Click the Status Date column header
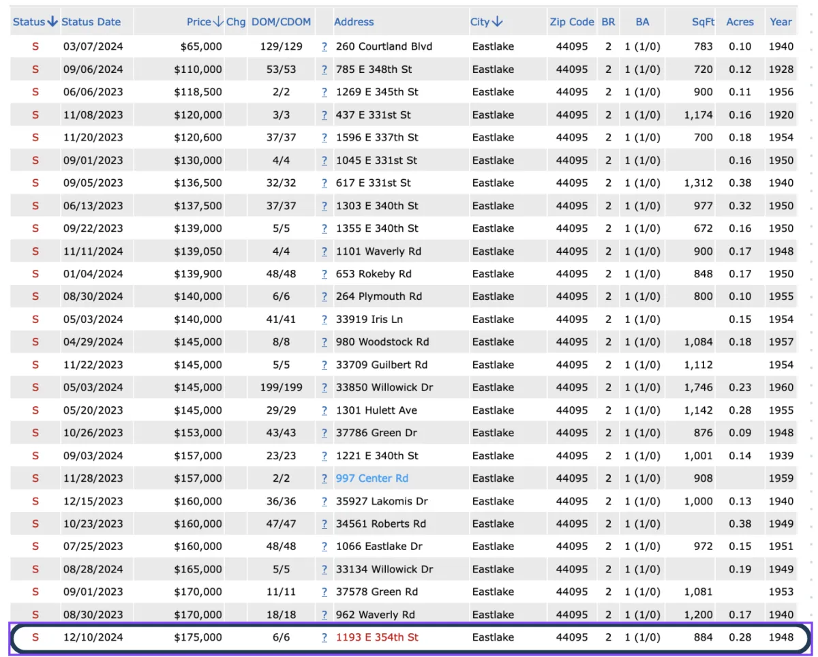Screen dimensions: 818x657 91,22
